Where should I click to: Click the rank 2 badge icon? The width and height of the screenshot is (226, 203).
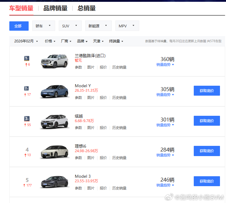[27, 88]
